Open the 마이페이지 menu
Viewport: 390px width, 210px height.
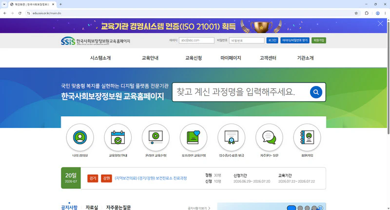pyautogui.click(x=231, y=58)
